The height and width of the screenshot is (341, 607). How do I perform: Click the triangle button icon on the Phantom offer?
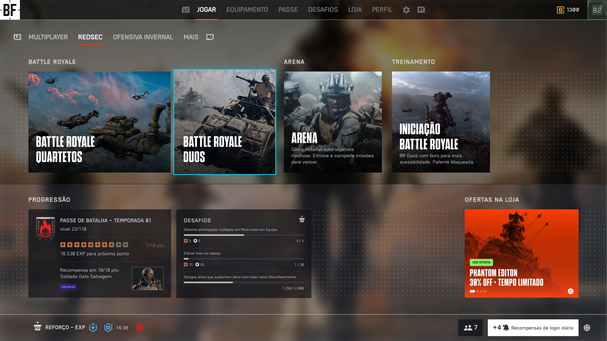coord(570,291)
